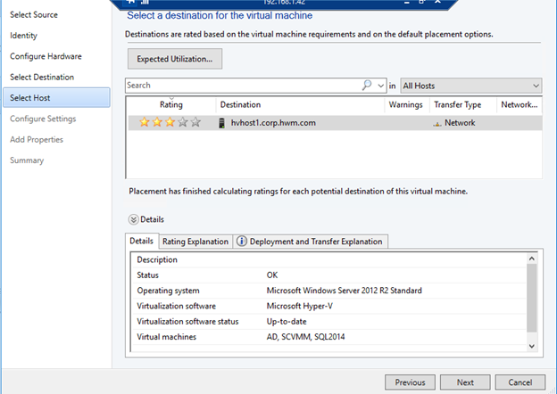The height and width of the screenshot is (394, 557).
Task: Open the search options dropdown arrow
Action: (x=381, y=86)
